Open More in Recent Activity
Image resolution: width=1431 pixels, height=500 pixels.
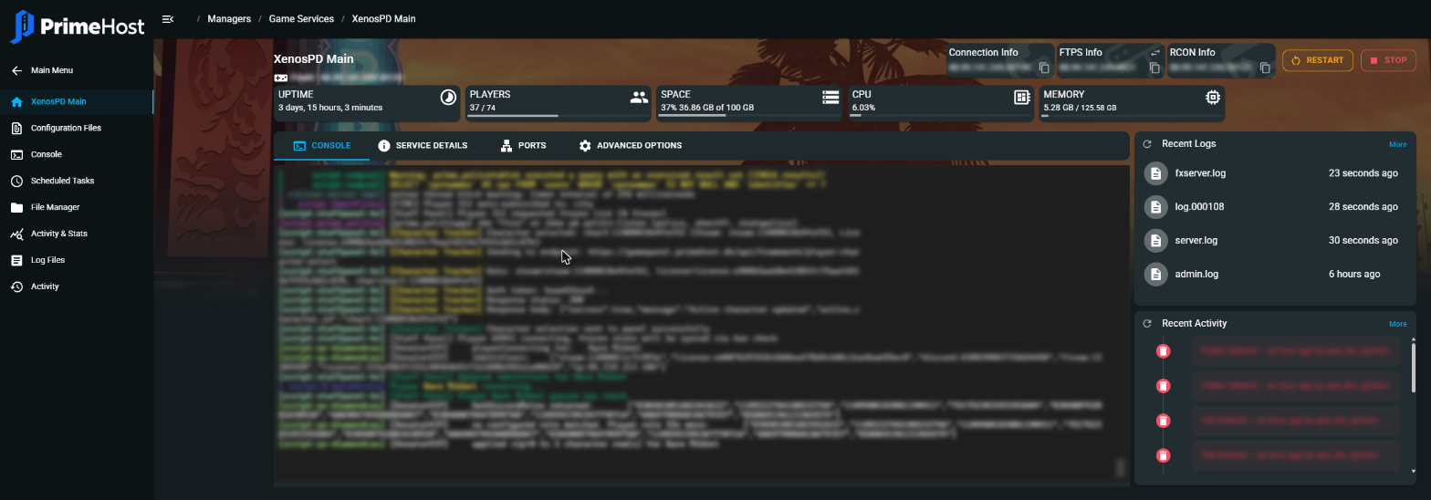tap(1398, 324)
